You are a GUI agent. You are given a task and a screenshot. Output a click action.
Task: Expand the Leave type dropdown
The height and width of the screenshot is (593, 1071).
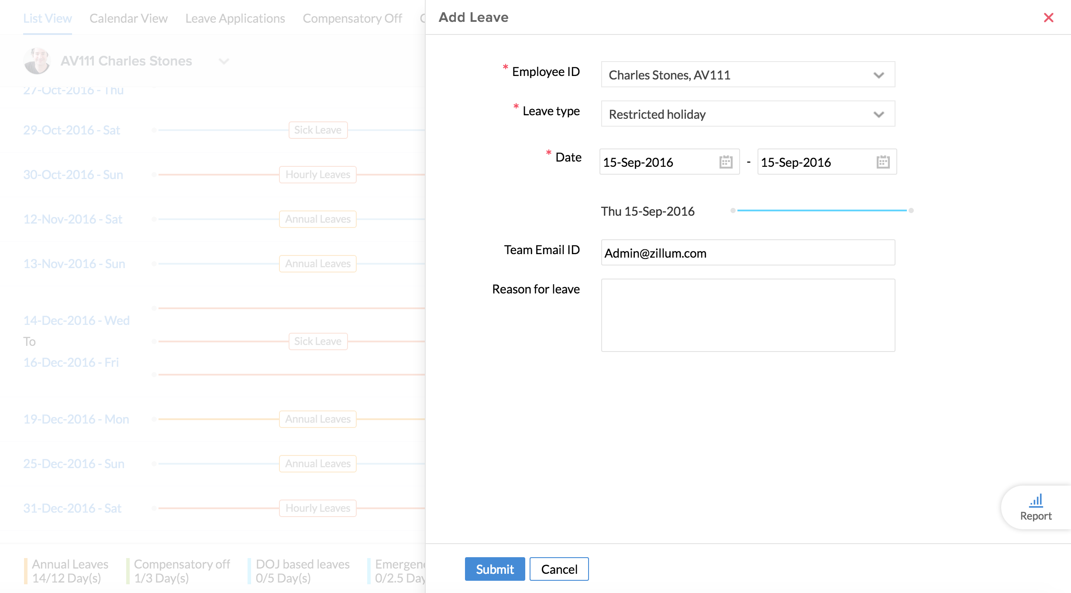pos(878,114)
